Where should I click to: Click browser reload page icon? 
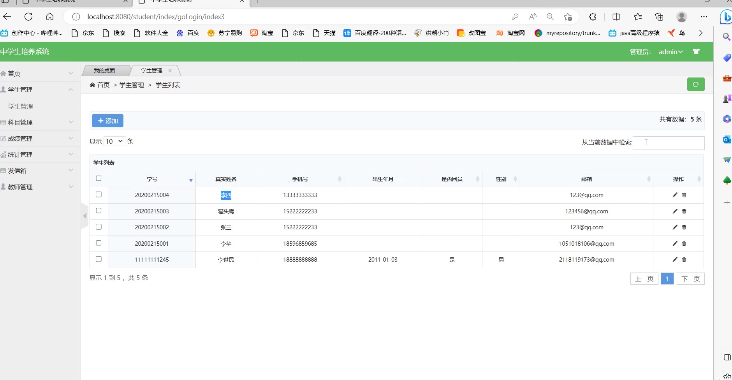[x=28, y=17]
